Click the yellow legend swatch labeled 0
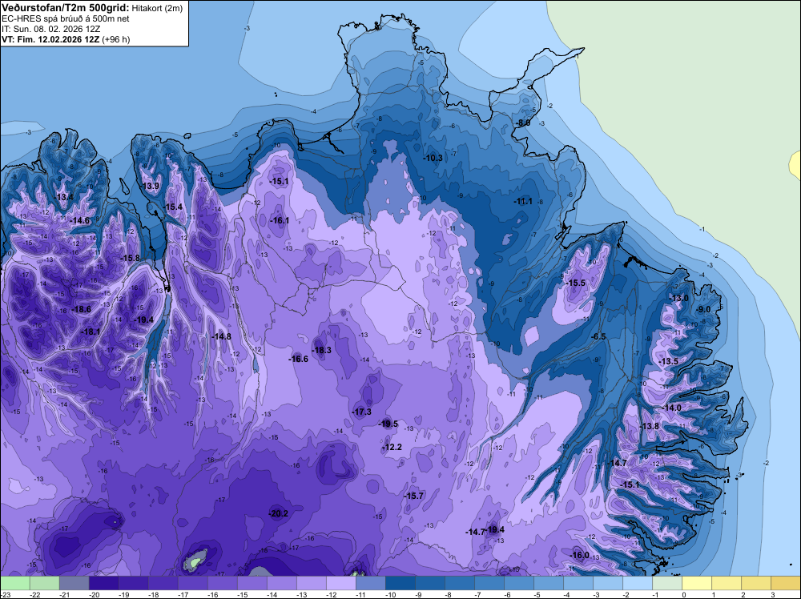The width and height of the screenshot is (801, 599). point(697,583)
